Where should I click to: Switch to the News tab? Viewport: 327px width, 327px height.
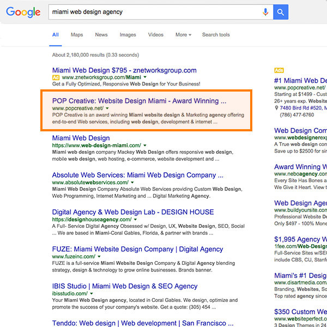[101, 35]
